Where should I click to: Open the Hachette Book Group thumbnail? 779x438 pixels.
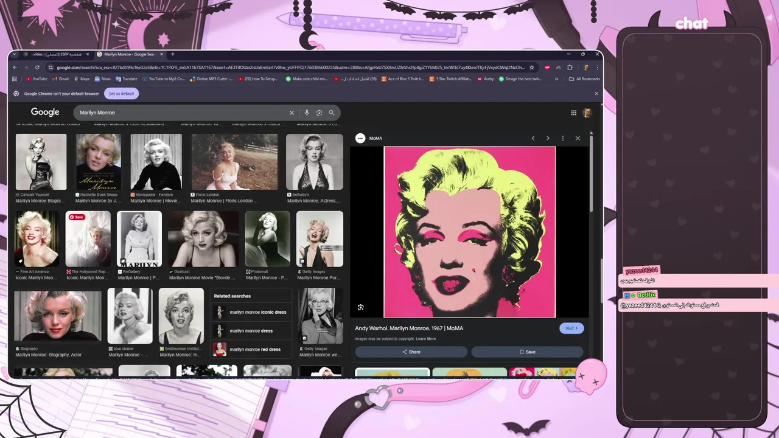tap(99, 162)
